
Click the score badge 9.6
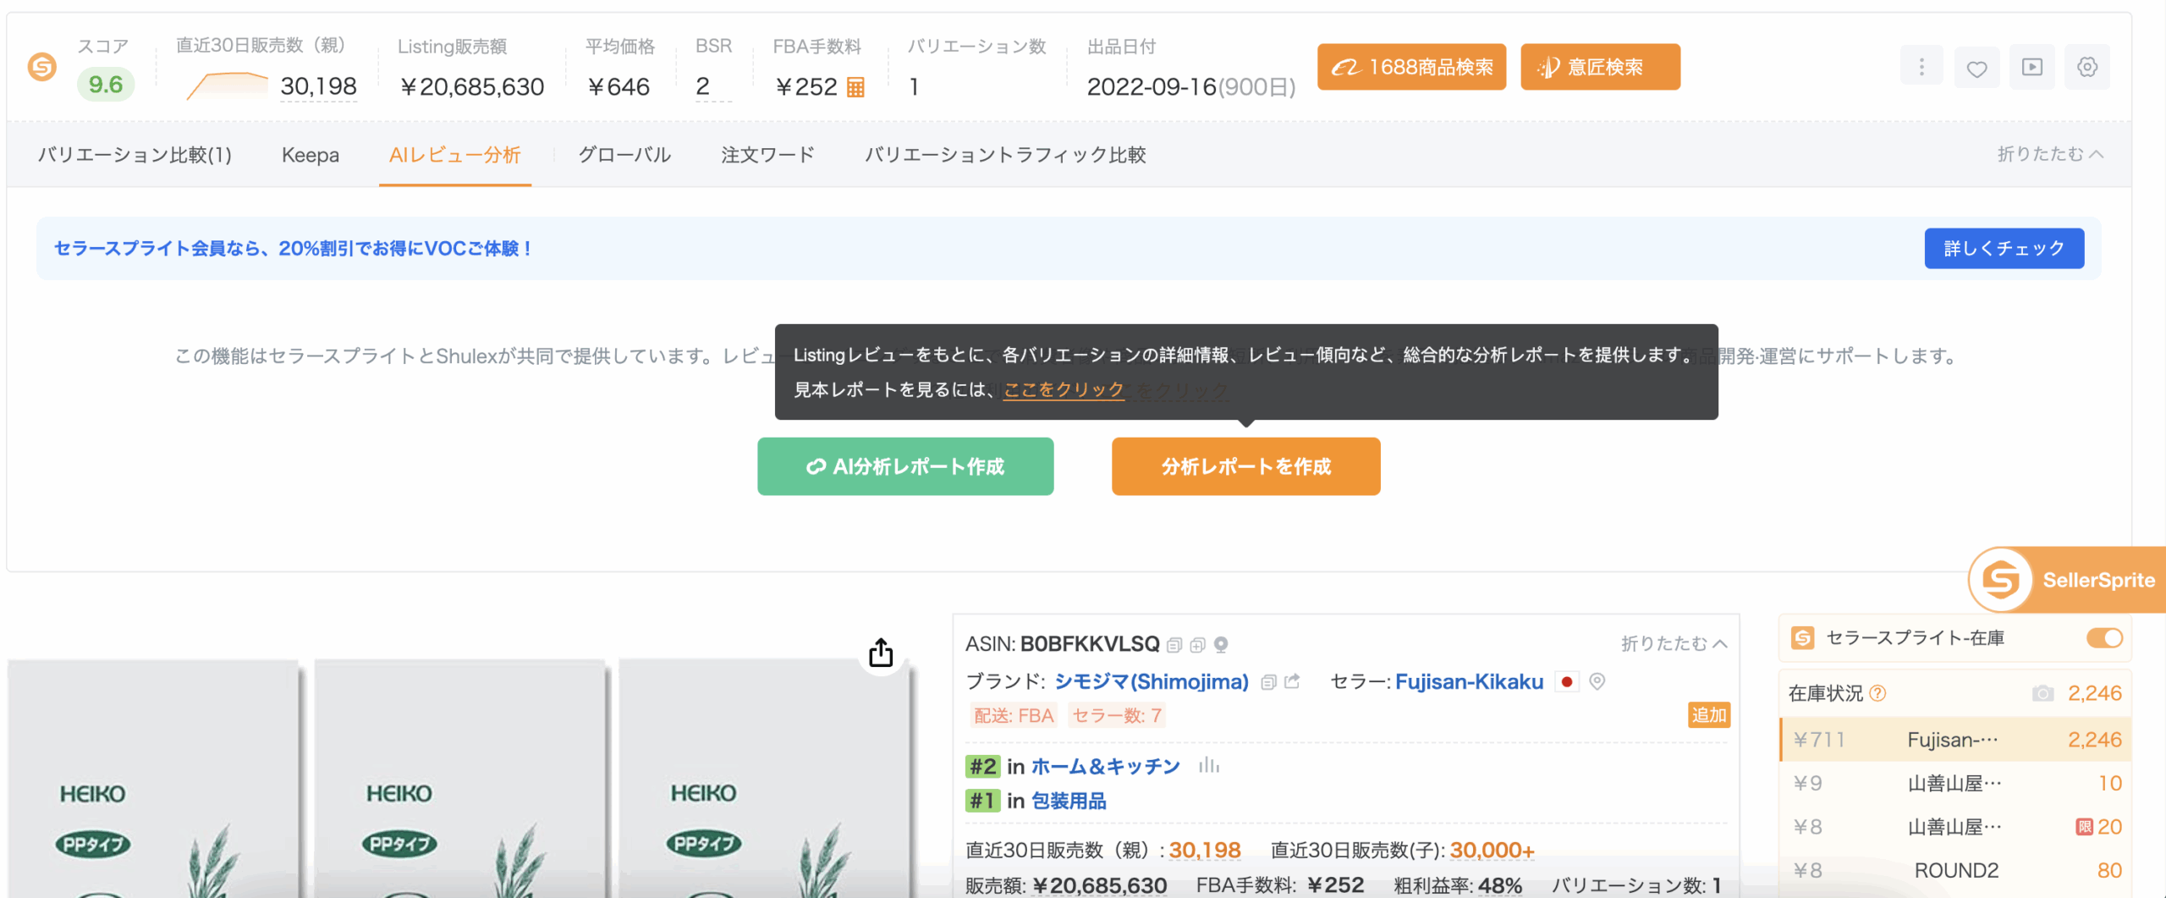coord(106,85)
